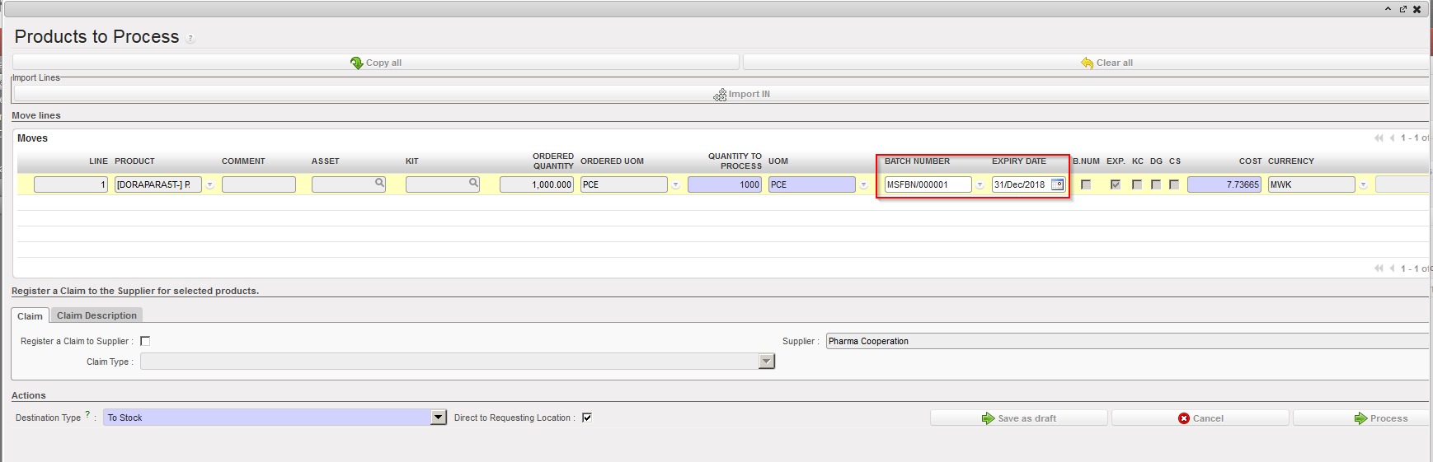Screen dimensions: 1433x462
Task: Click the ASSET column header
Action: (x=326, y=161)
